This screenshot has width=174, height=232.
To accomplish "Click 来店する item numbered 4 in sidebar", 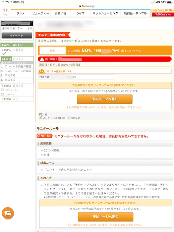I will click(x=8, y=80).
